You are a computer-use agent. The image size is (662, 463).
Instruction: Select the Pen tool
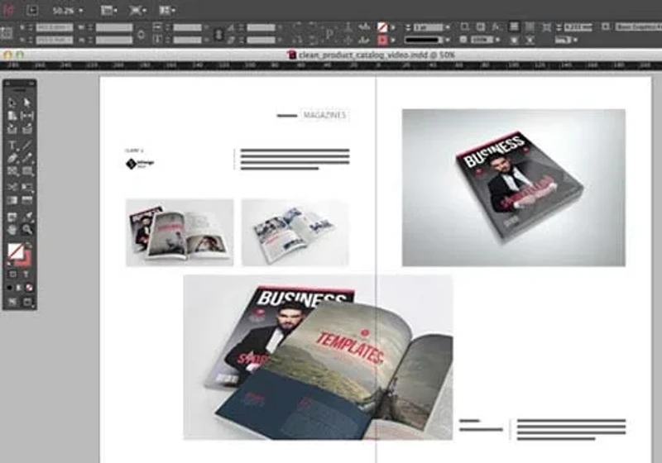[x=12, y=159]
